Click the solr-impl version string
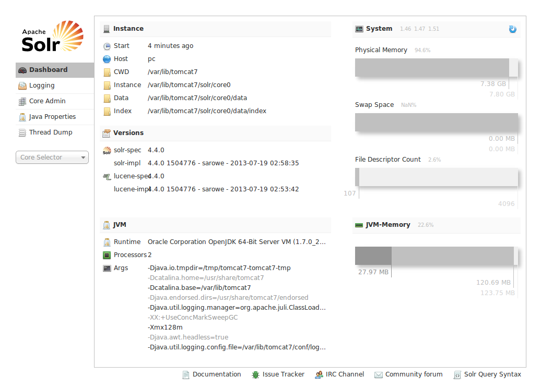541x389 pixels. [x=223, y=163]
